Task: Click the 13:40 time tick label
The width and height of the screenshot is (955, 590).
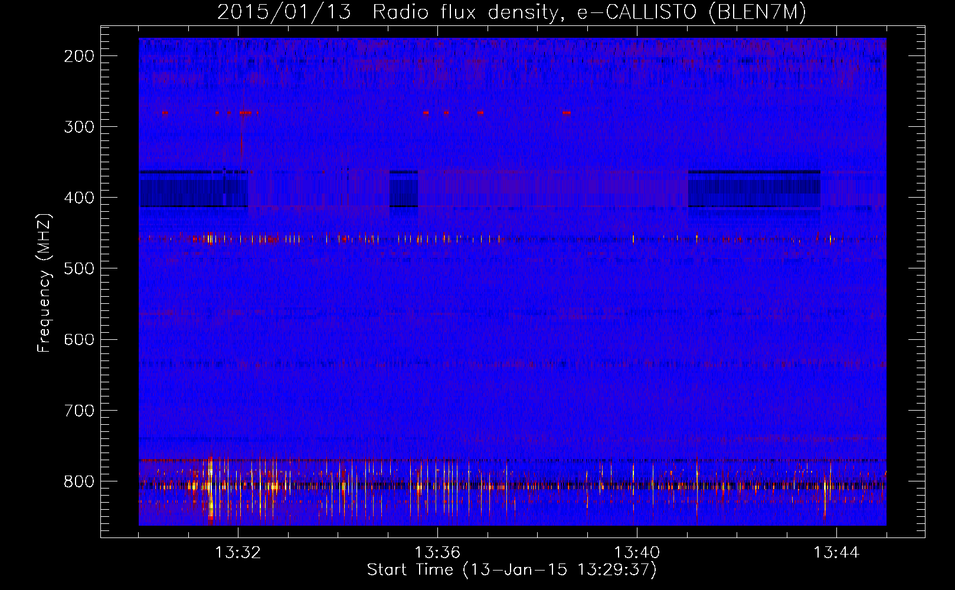Action: pyautogui.click(x=637, y=553)
